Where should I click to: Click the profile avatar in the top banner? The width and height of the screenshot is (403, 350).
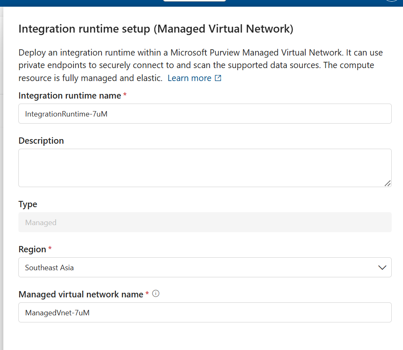(392, 1)
